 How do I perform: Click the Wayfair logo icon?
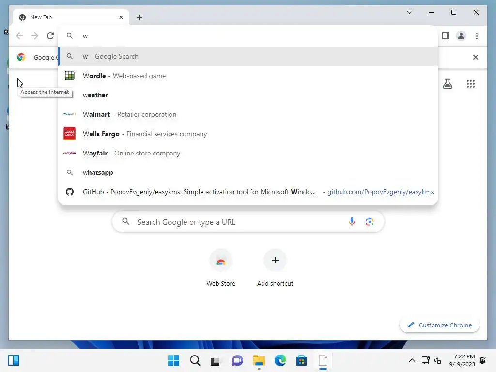click(70, 153)
